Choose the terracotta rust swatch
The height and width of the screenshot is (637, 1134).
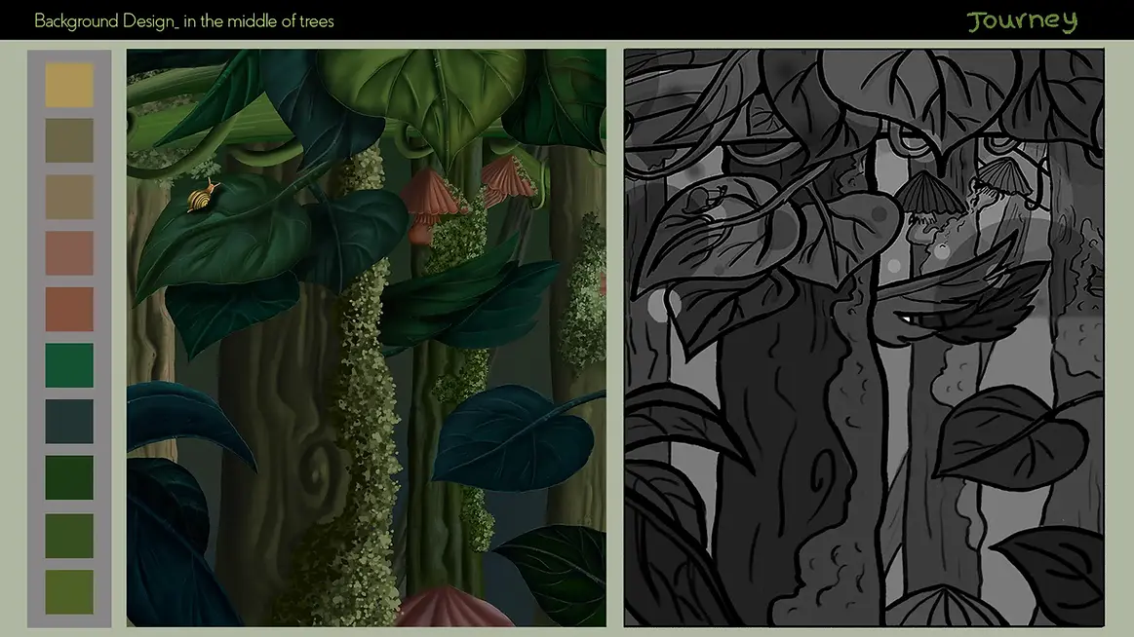point(69,309)
